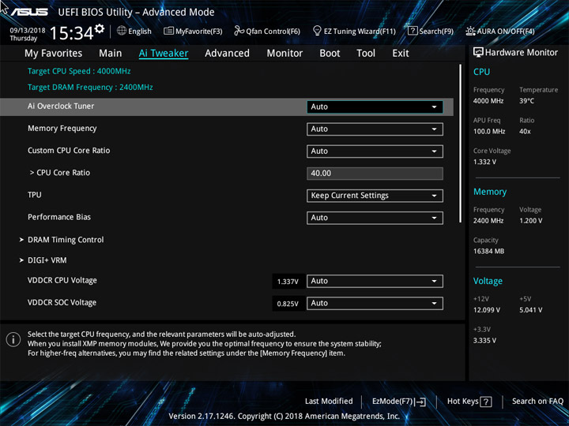This screenshot has width=569, height=426.
Task: Click the CPU heading in Hardware Monitor
Action: click(x=481, y=72)
